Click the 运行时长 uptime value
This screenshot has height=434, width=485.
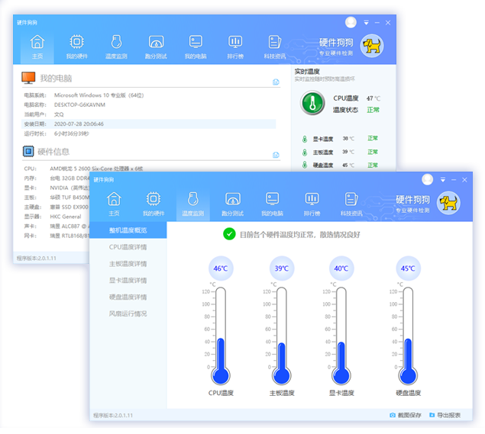pyautogui.click(x=72, y=133)
